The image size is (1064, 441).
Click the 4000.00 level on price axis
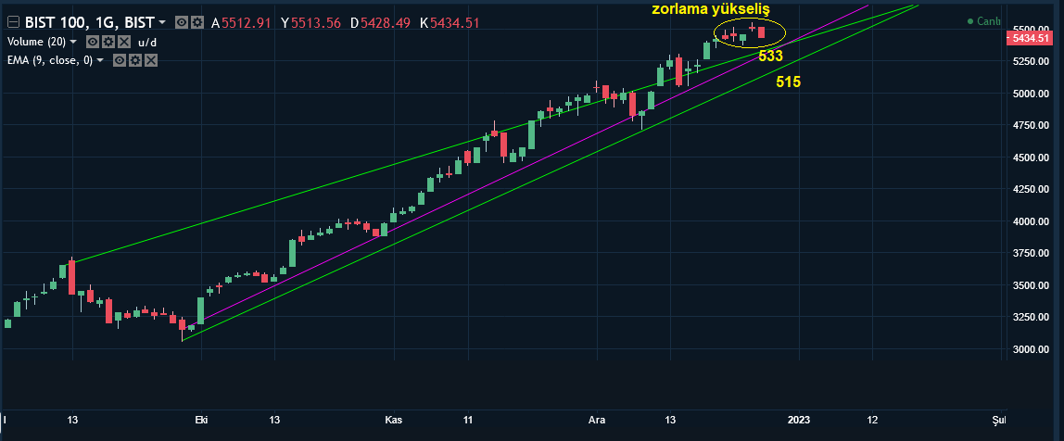click(1030, 221)
